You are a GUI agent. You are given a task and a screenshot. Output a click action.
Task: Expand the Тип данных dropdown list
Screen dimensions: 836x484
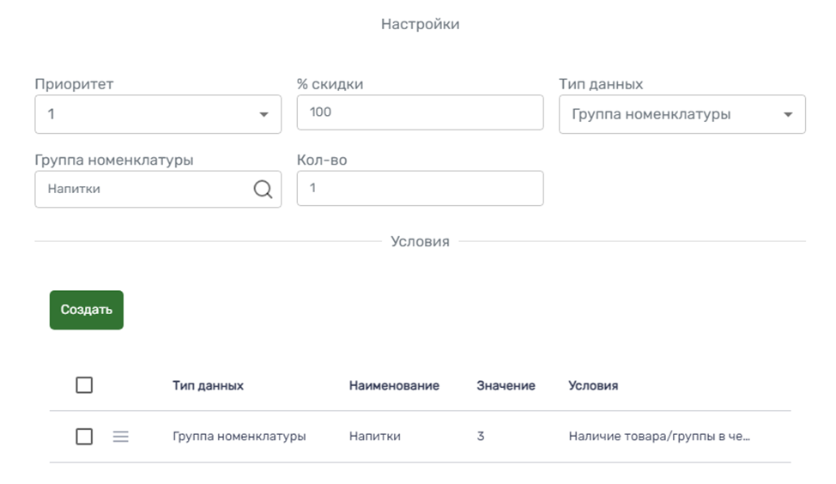(669, 114)
